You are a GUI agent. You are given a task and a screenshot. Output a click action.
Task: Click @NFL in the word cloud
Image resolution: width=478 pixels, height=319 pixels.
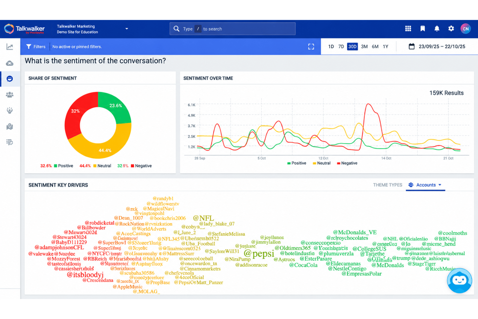click(203, 218)
